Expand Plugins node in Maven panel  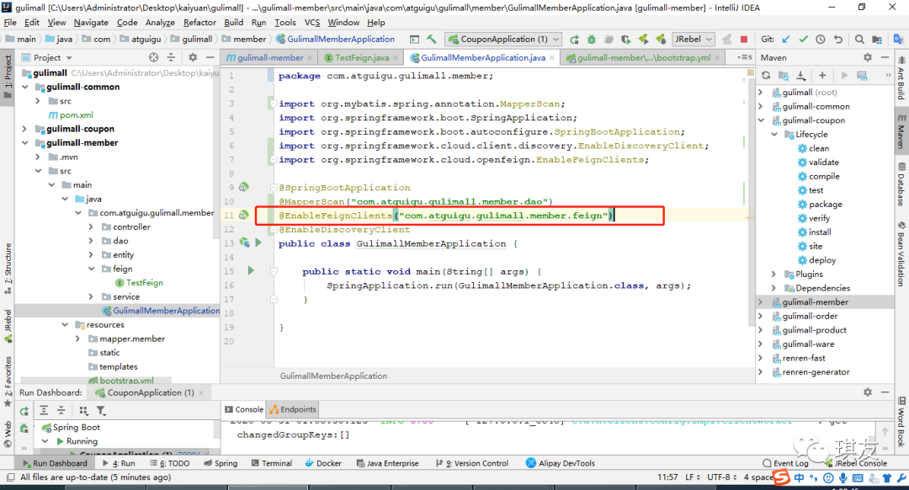coord(774,274)
